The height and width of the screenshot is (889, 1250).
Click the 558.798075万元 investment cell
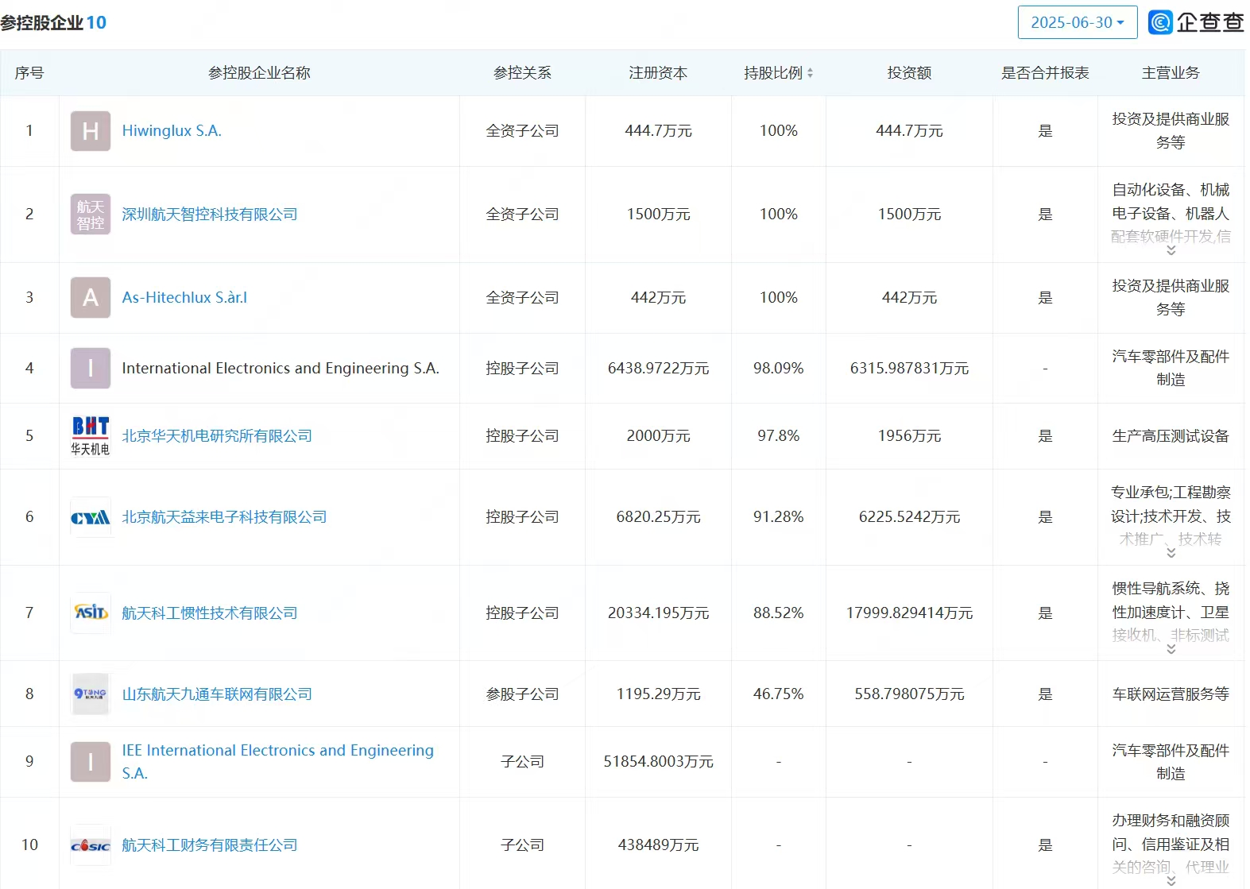coord(909,694)
